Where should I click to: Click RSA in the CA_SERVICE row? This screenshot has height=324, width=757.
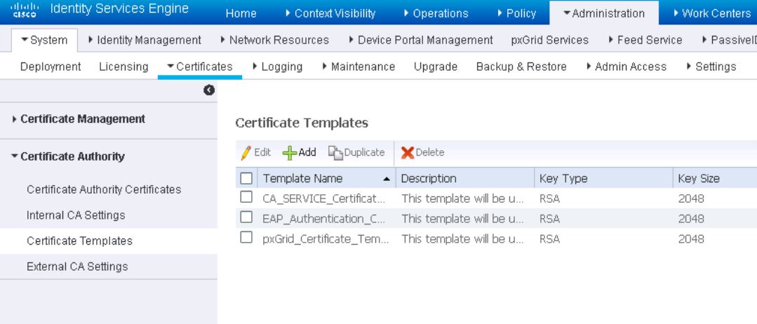[550, 199]
